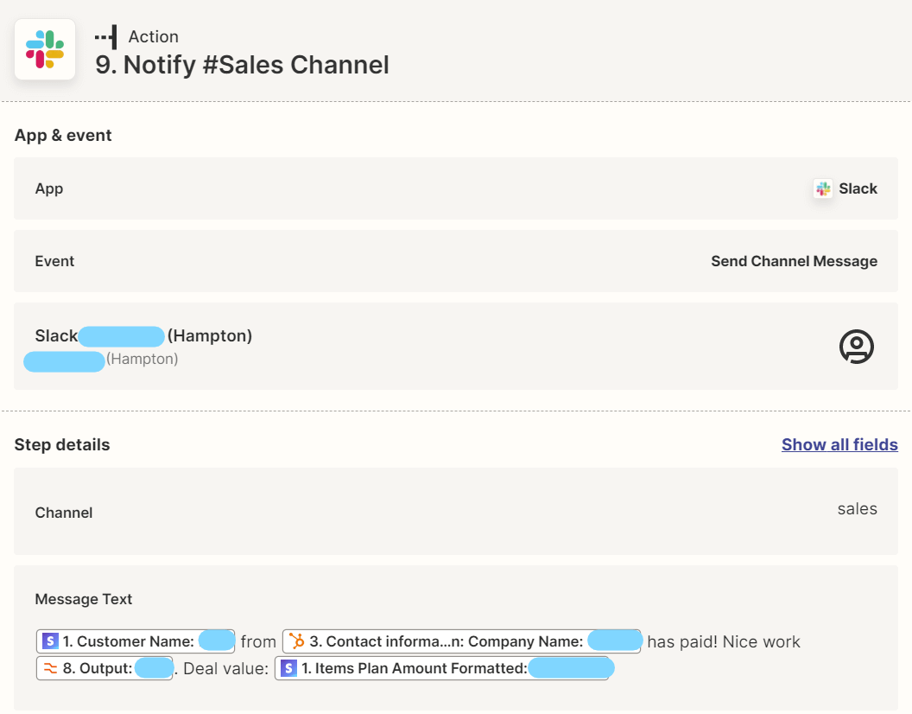Open the Show all fields link

839,444
